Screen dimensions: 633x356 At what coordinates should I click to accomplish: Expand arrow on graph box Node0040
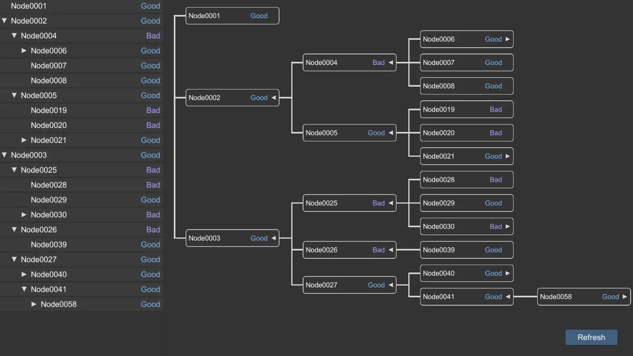(508, 273)
